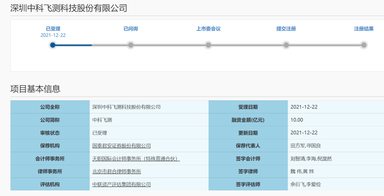Click the 受理日期 header cell

[x=248, y=107]
